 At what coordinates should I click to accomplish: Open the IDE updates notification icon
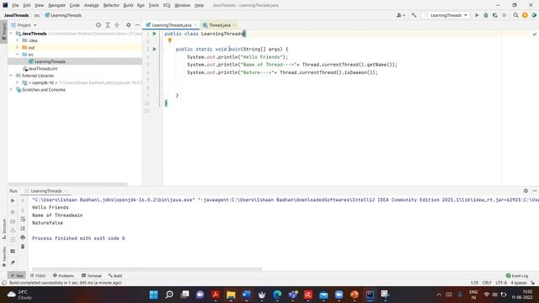525,15
